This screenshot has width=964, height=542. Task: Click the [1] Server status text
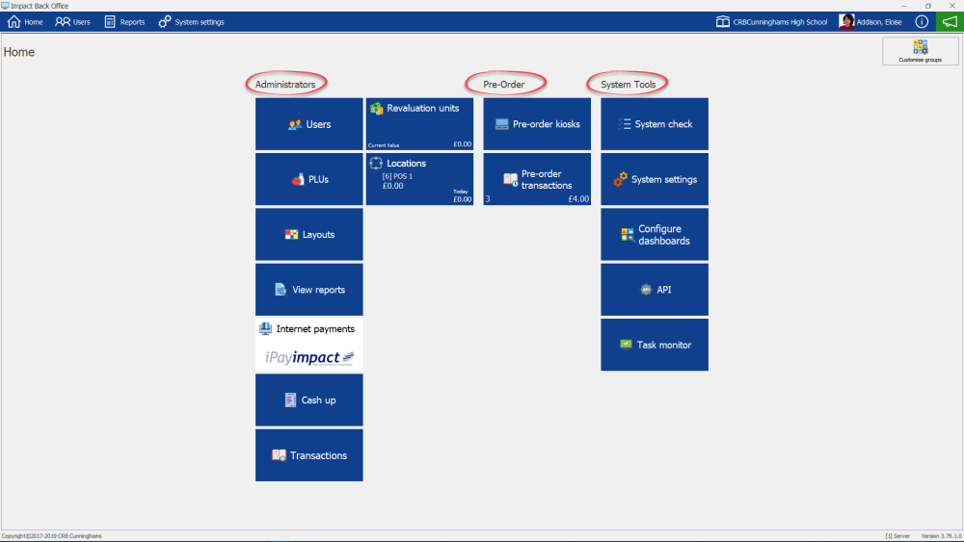click(897, 536)
